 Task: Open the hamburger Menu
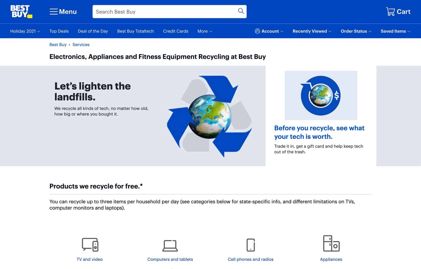(x=63, y=12)
